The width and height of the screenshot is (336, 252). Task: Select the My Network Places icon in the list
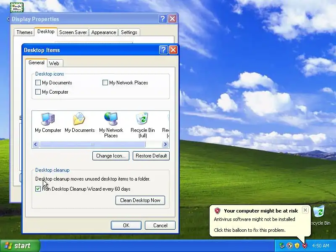click(111, 125)
